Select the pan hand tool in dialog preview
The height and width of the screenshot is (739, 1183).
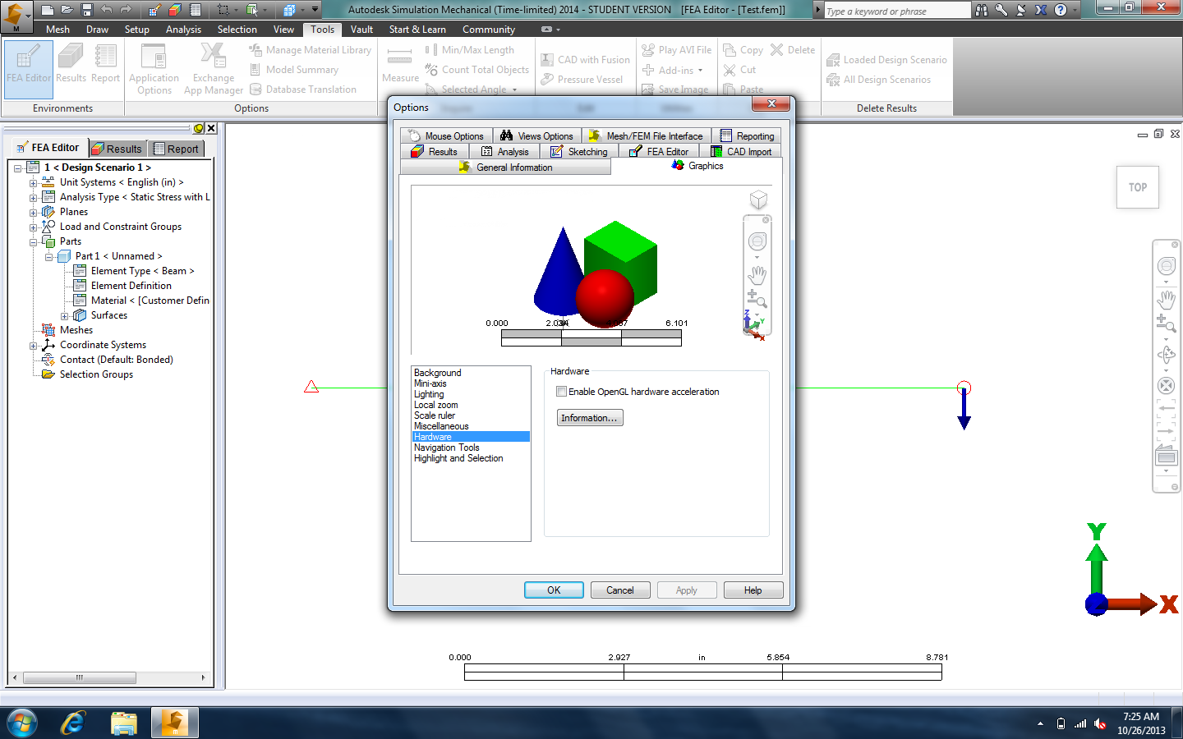757,274
